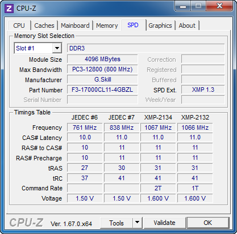Open the Memory tab

tap(107, 25)
